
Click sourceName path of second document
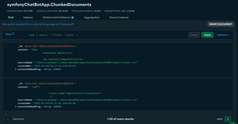[86, 100]
